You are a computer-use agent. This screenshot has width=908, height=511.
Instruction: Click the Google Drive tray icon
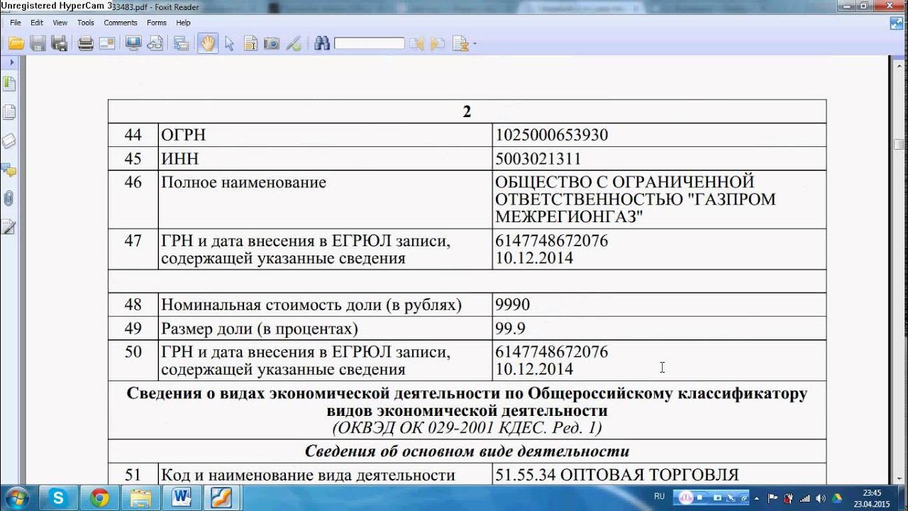click(836, 498)
